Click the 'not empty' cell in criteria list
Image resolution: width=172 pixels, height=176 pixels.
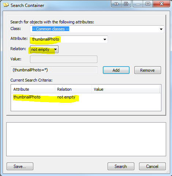[x=66, y=97]
